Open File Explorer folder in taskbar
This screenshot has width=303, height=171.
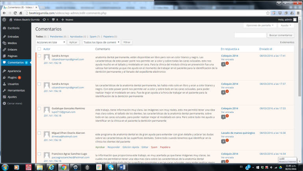(39, 167)
